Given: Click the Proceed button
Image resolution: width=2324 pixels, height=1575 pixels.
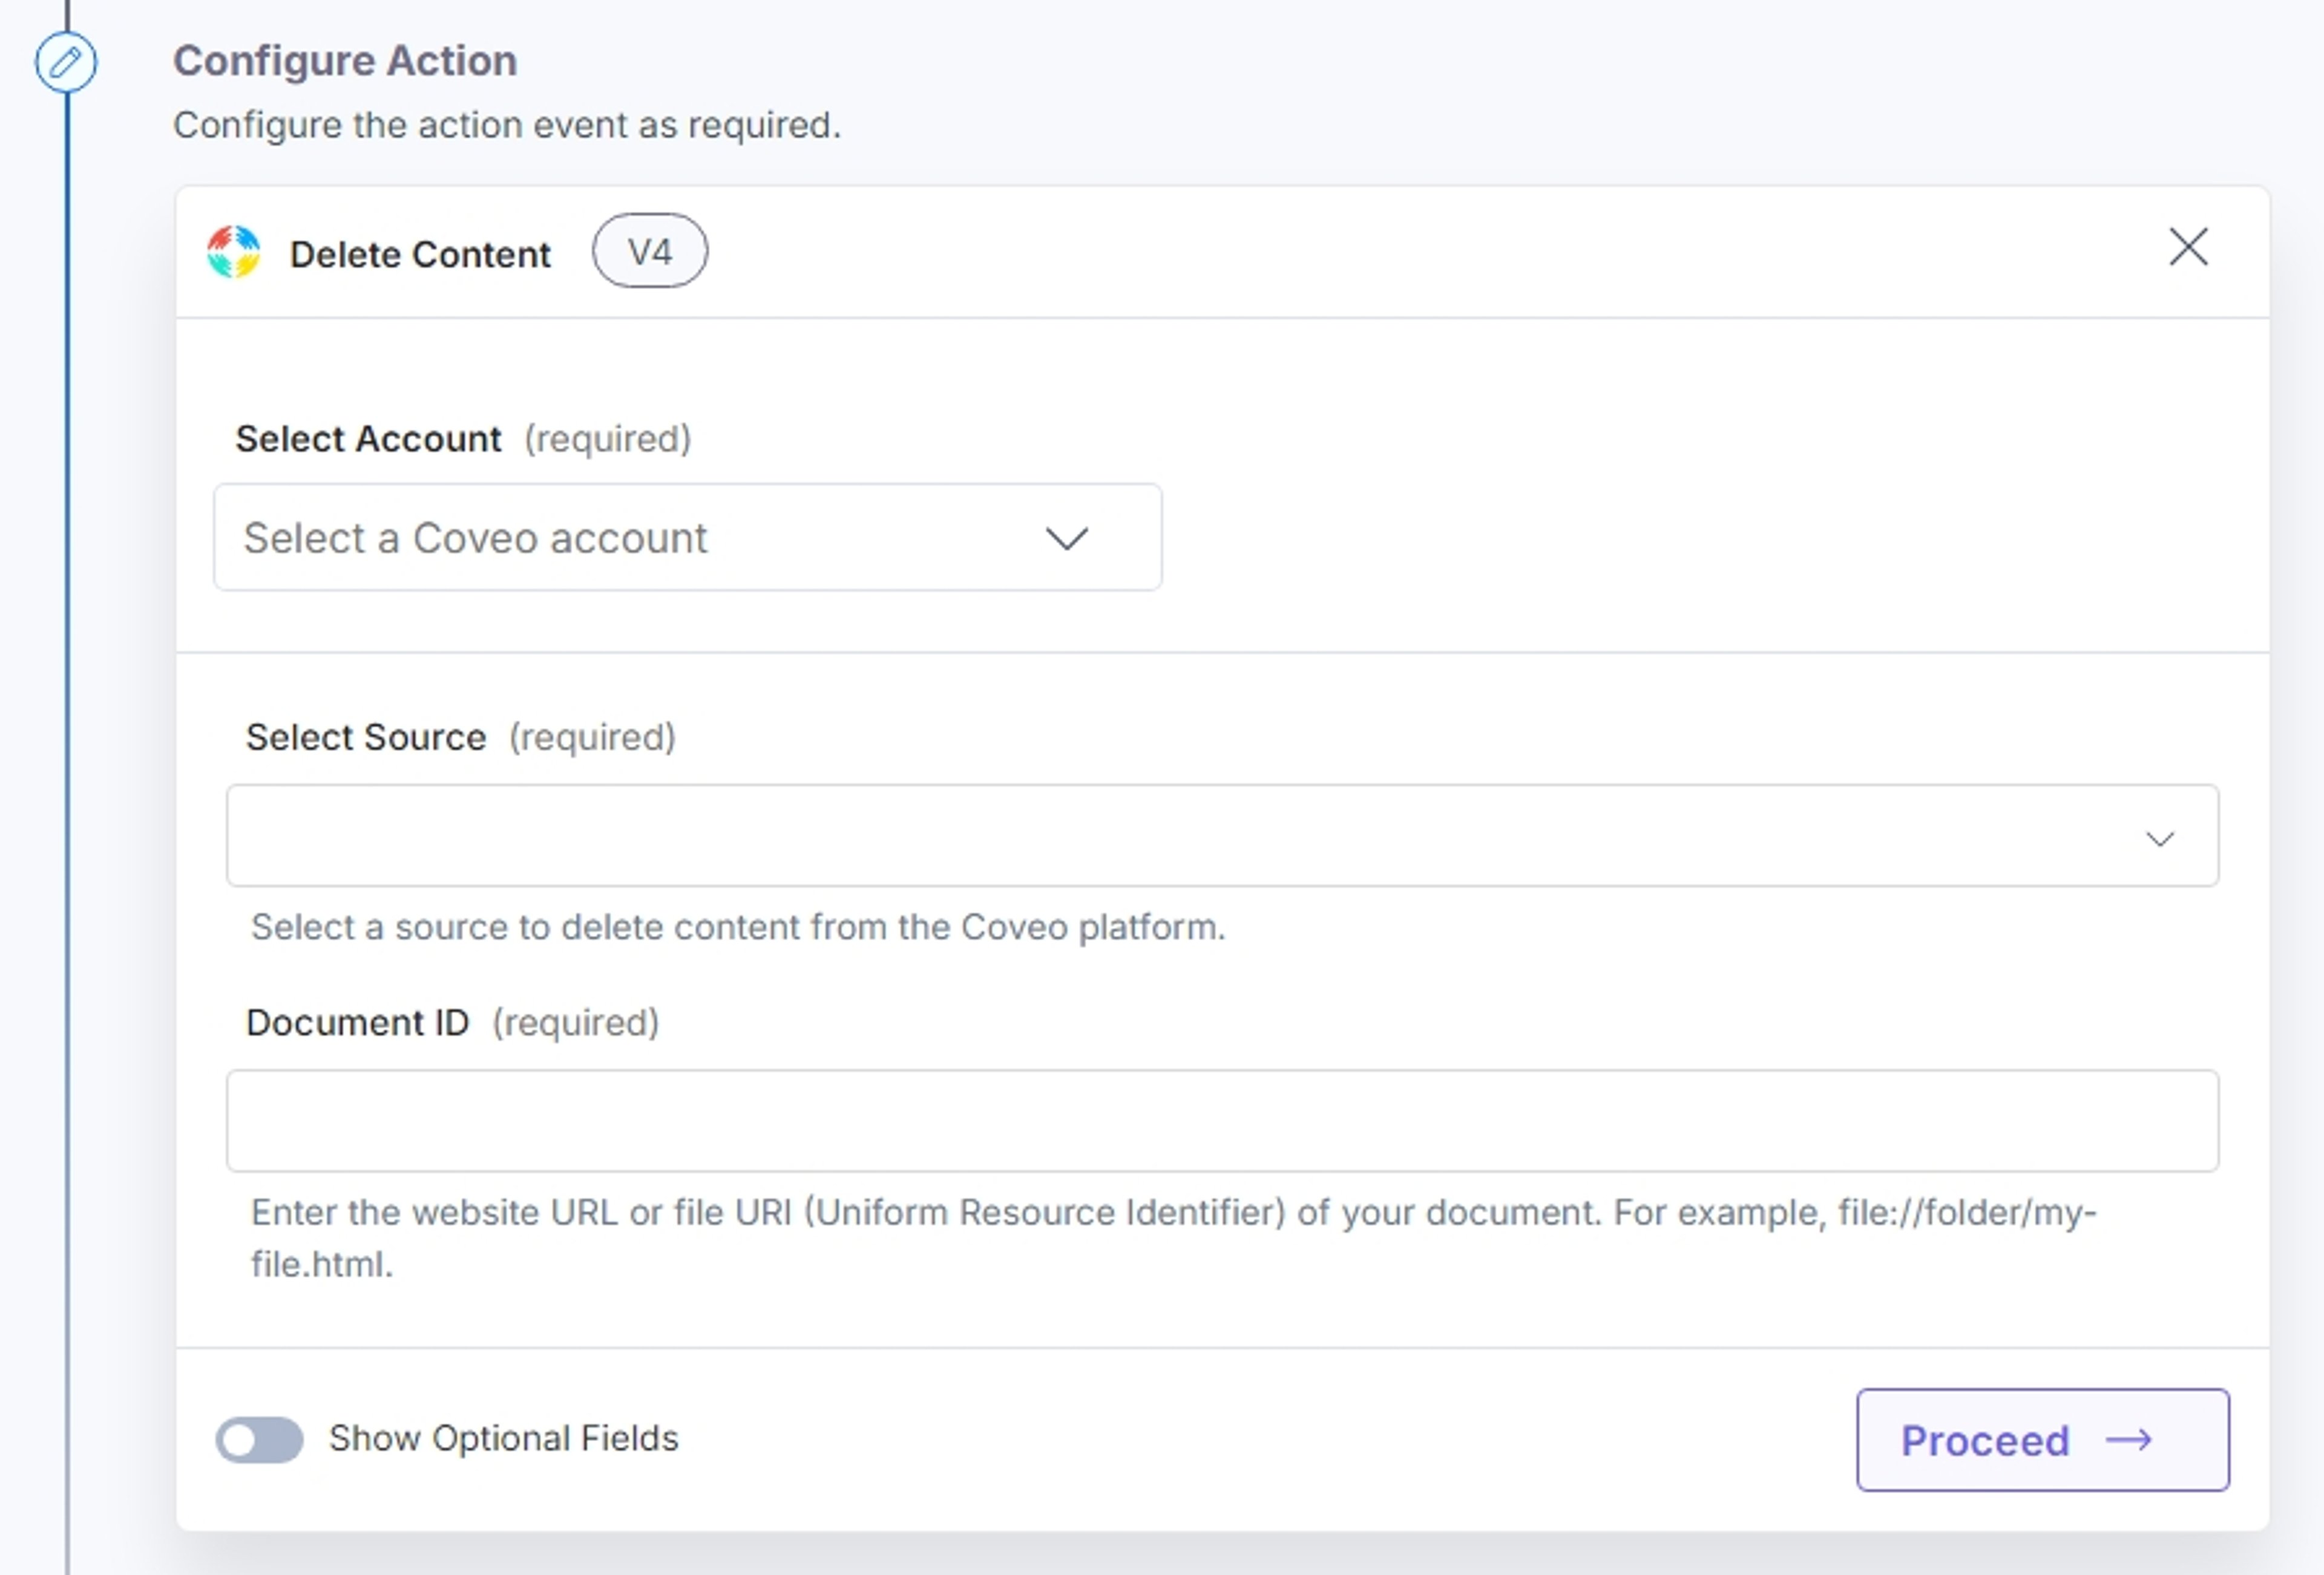Looking at the screenshot, I should click(x=2043, y=1440).
